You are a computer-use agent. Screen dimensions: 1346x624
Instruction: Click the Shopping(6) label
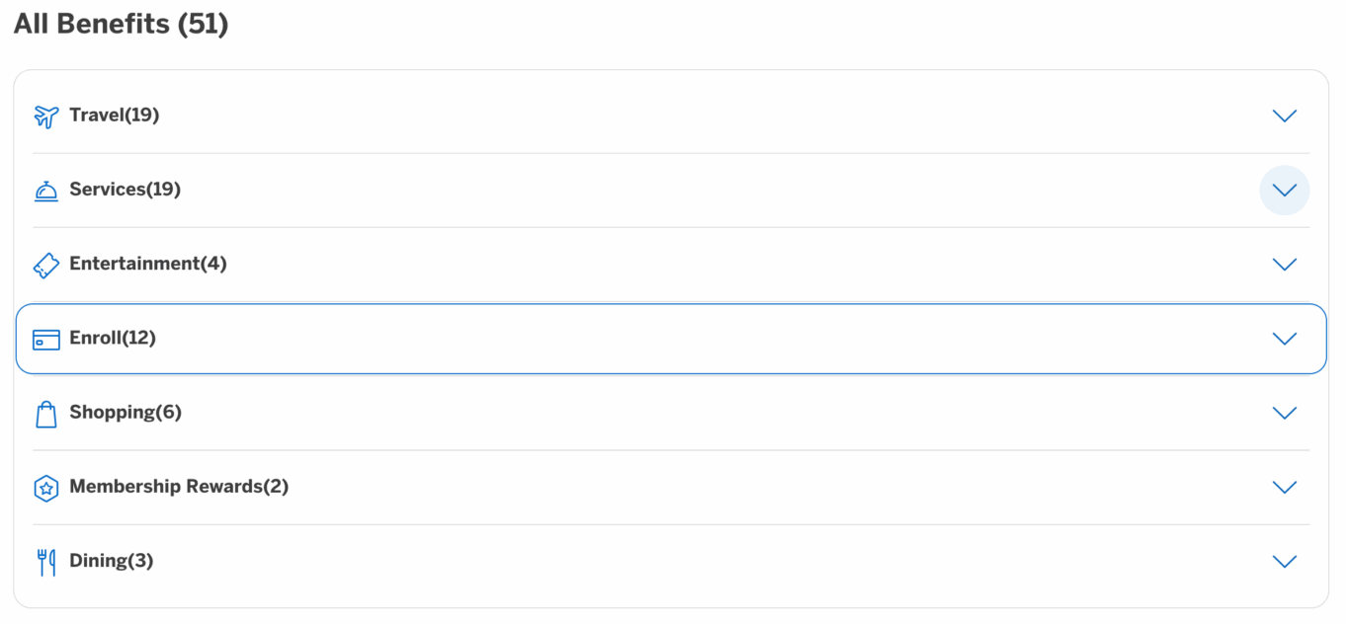click(126, 413)
